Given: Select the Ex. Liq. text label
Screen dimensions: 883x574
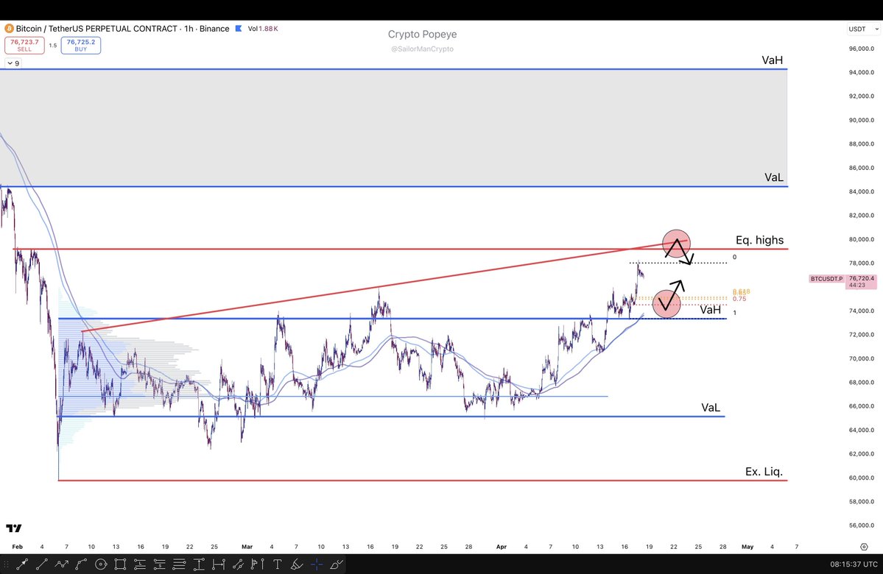Looking at the screenshot, I should point(764,472).
